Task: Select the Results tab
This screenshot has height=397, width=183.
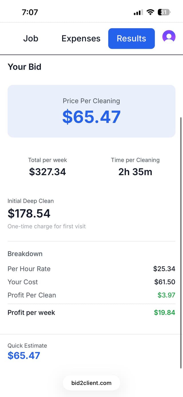Action: [x=132, y=38]
